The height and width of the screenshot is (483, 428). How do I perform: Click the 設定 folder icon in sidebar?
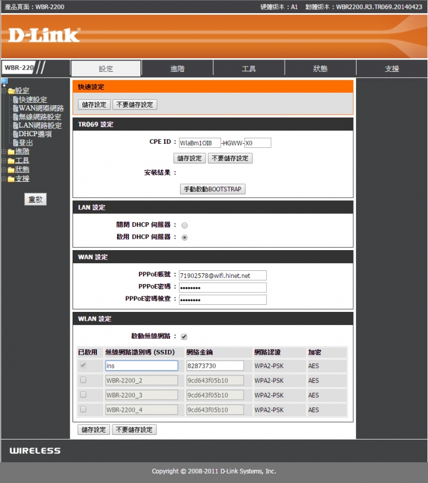11,91
